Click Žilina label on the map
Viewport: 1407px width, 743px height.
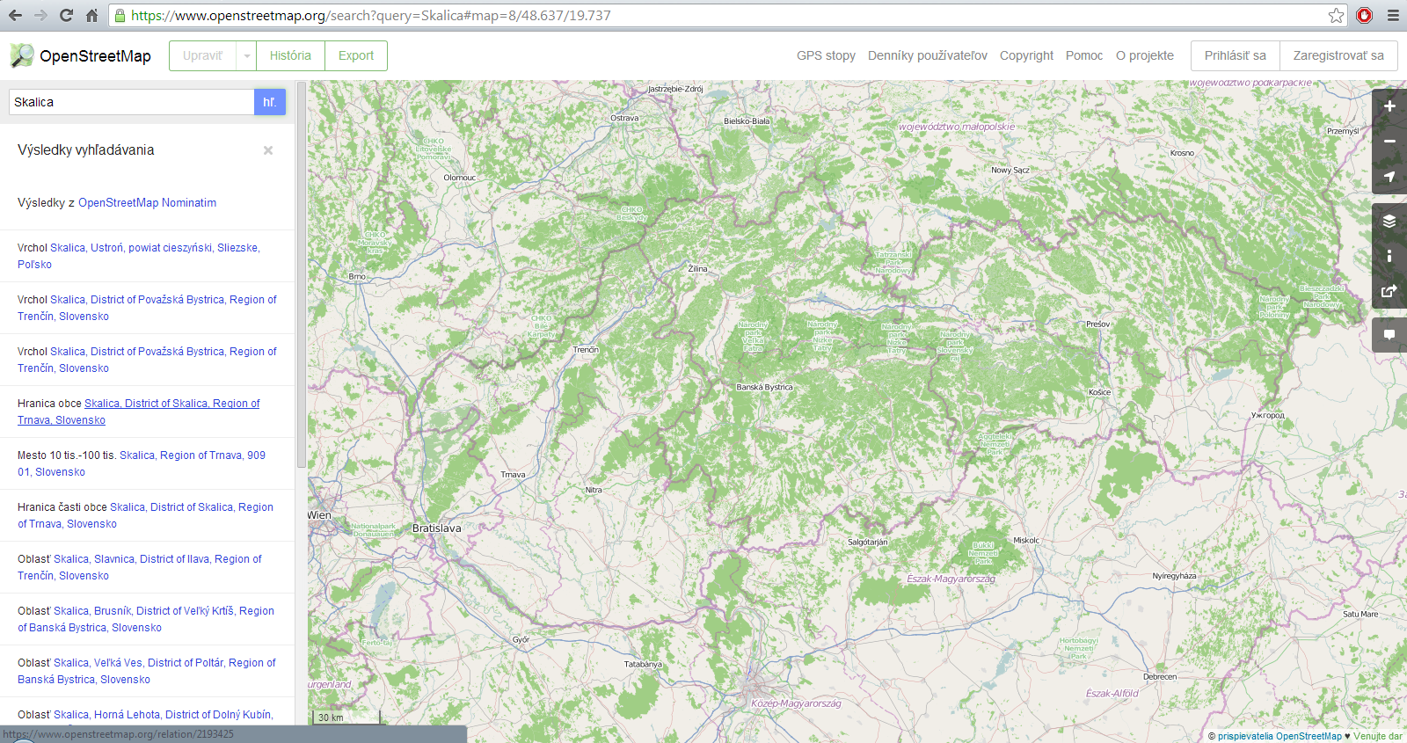click(697, 269)
